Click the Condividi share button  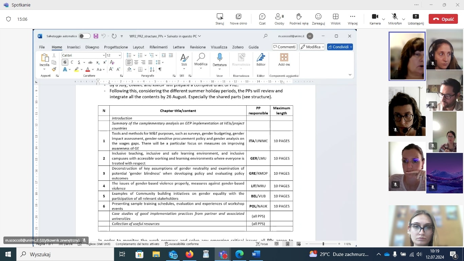click(x=340, y=47)
